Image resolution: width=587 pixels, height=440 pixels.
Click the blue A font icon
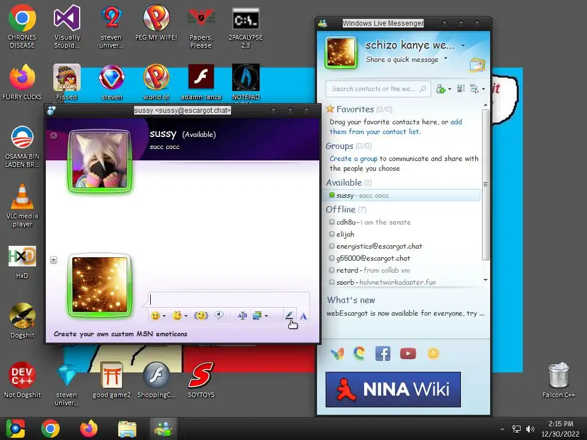coord(304,316)
